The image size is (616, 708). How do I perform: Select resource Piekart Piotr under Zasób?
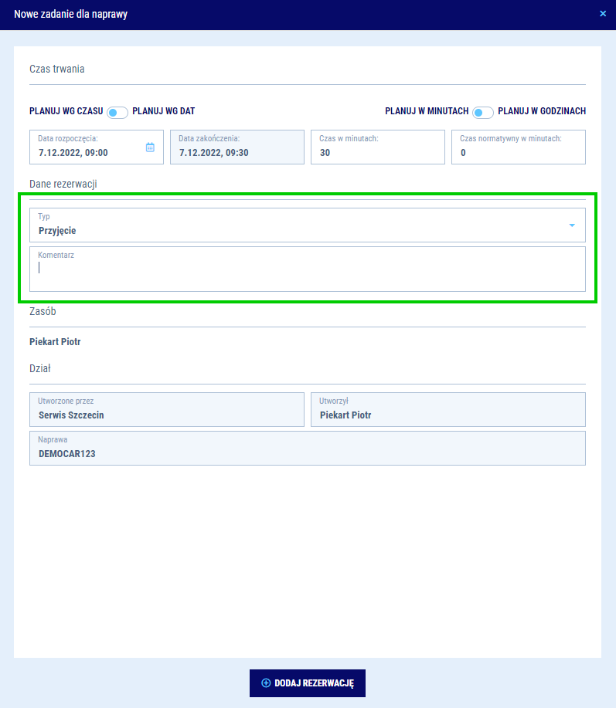tap(55, 341)
